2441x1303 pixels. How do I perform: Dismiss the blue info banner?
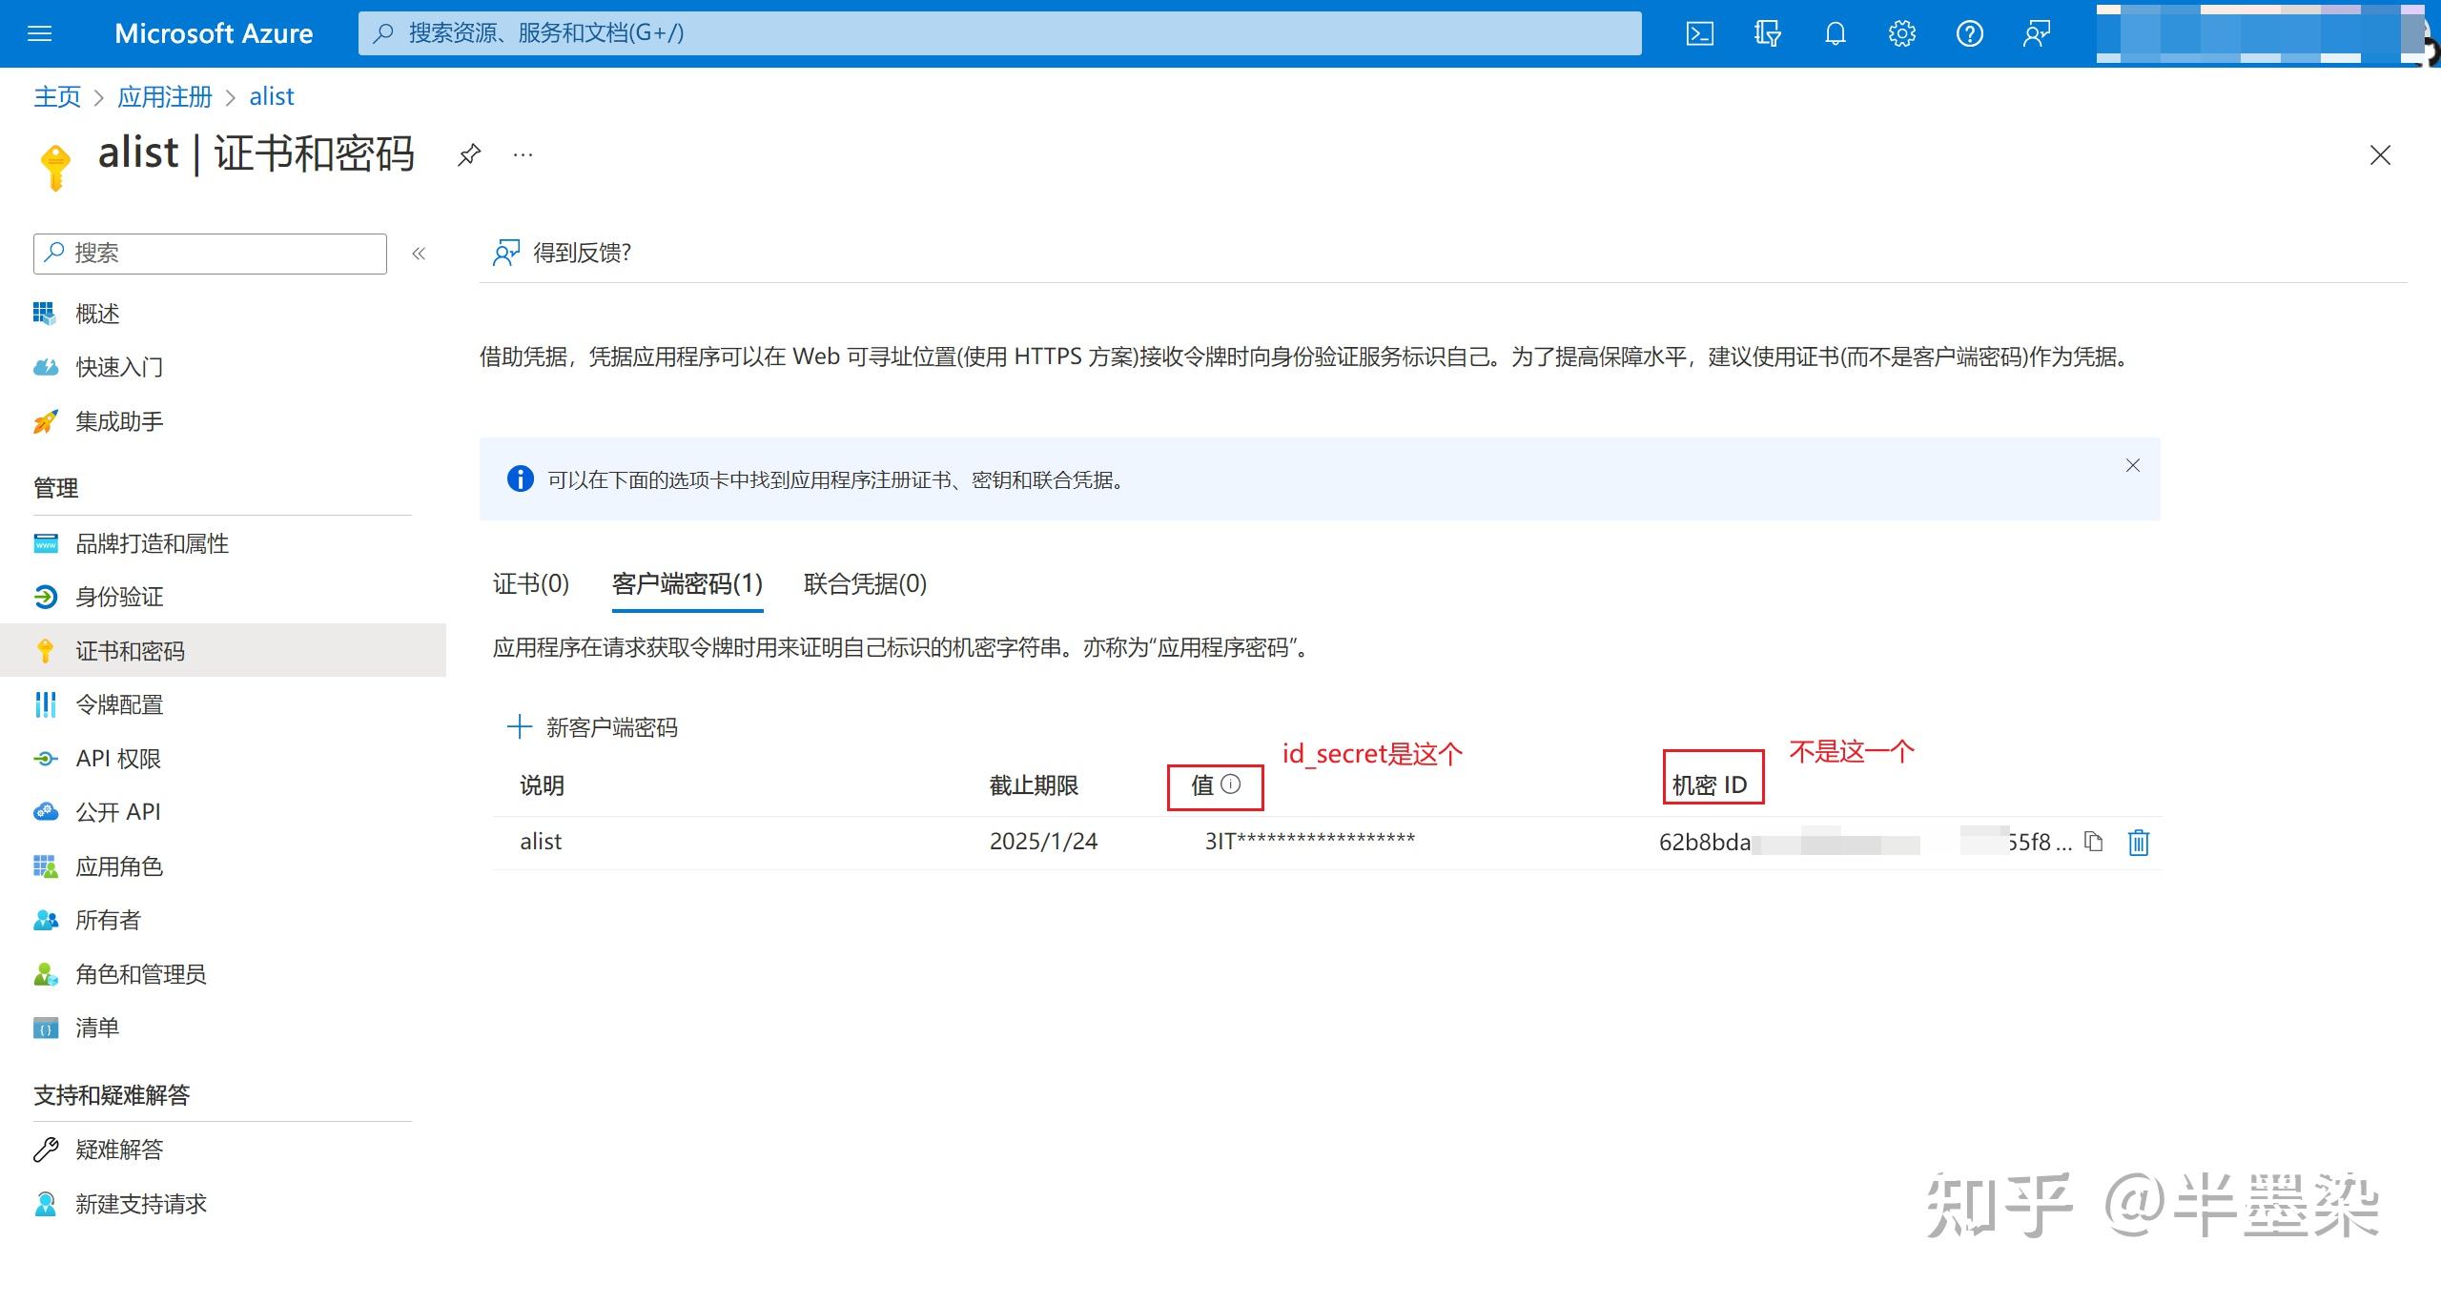click(2133, 465)
